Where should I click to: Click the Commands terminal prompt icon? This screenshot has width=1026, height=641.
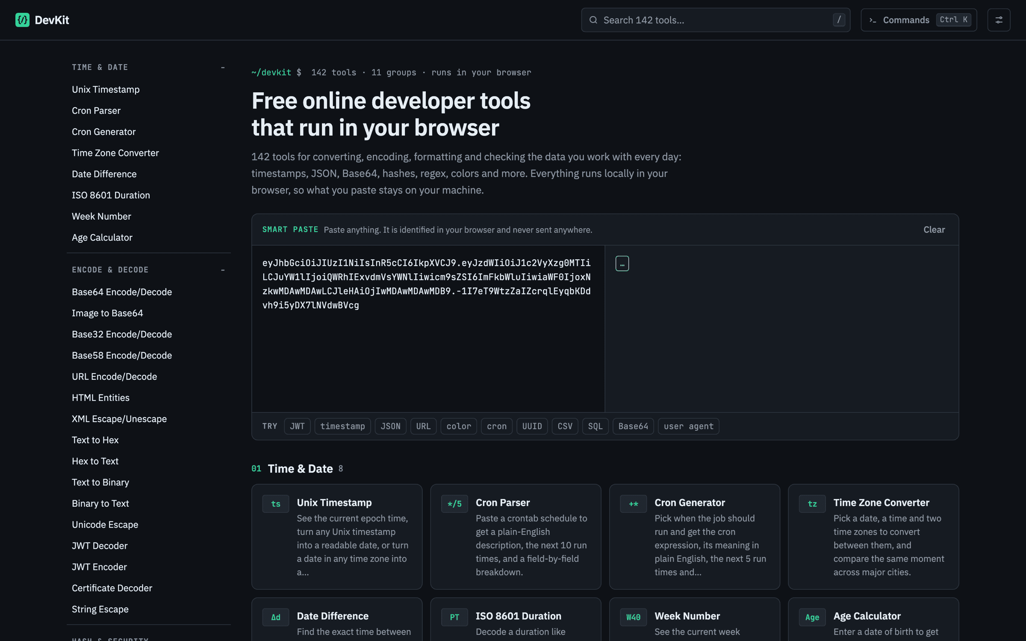pyautogui.click(x=873, y=20)
